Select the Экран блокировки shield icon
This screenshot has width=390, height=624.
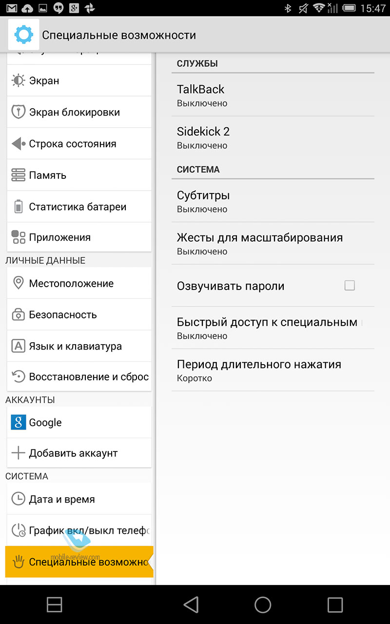tap(18, 112)
